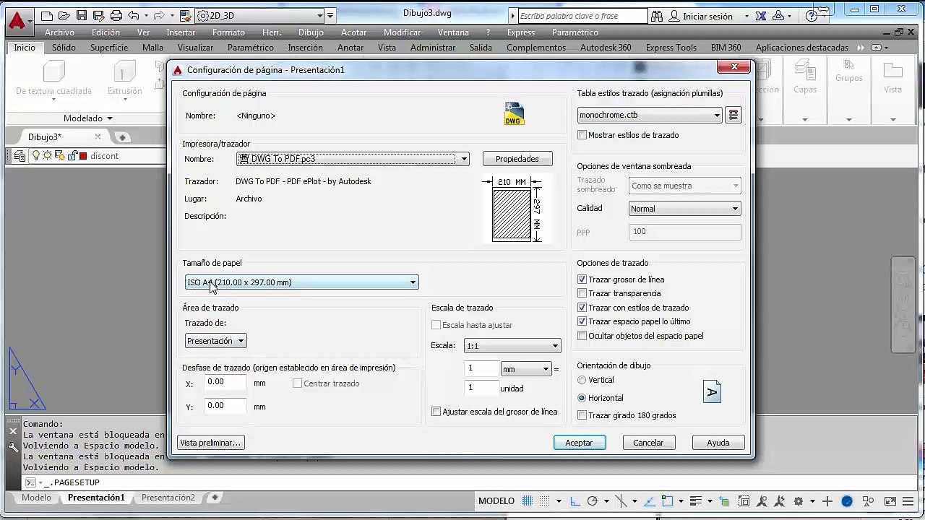Click the Save diskette icon

tap(82, 15)
